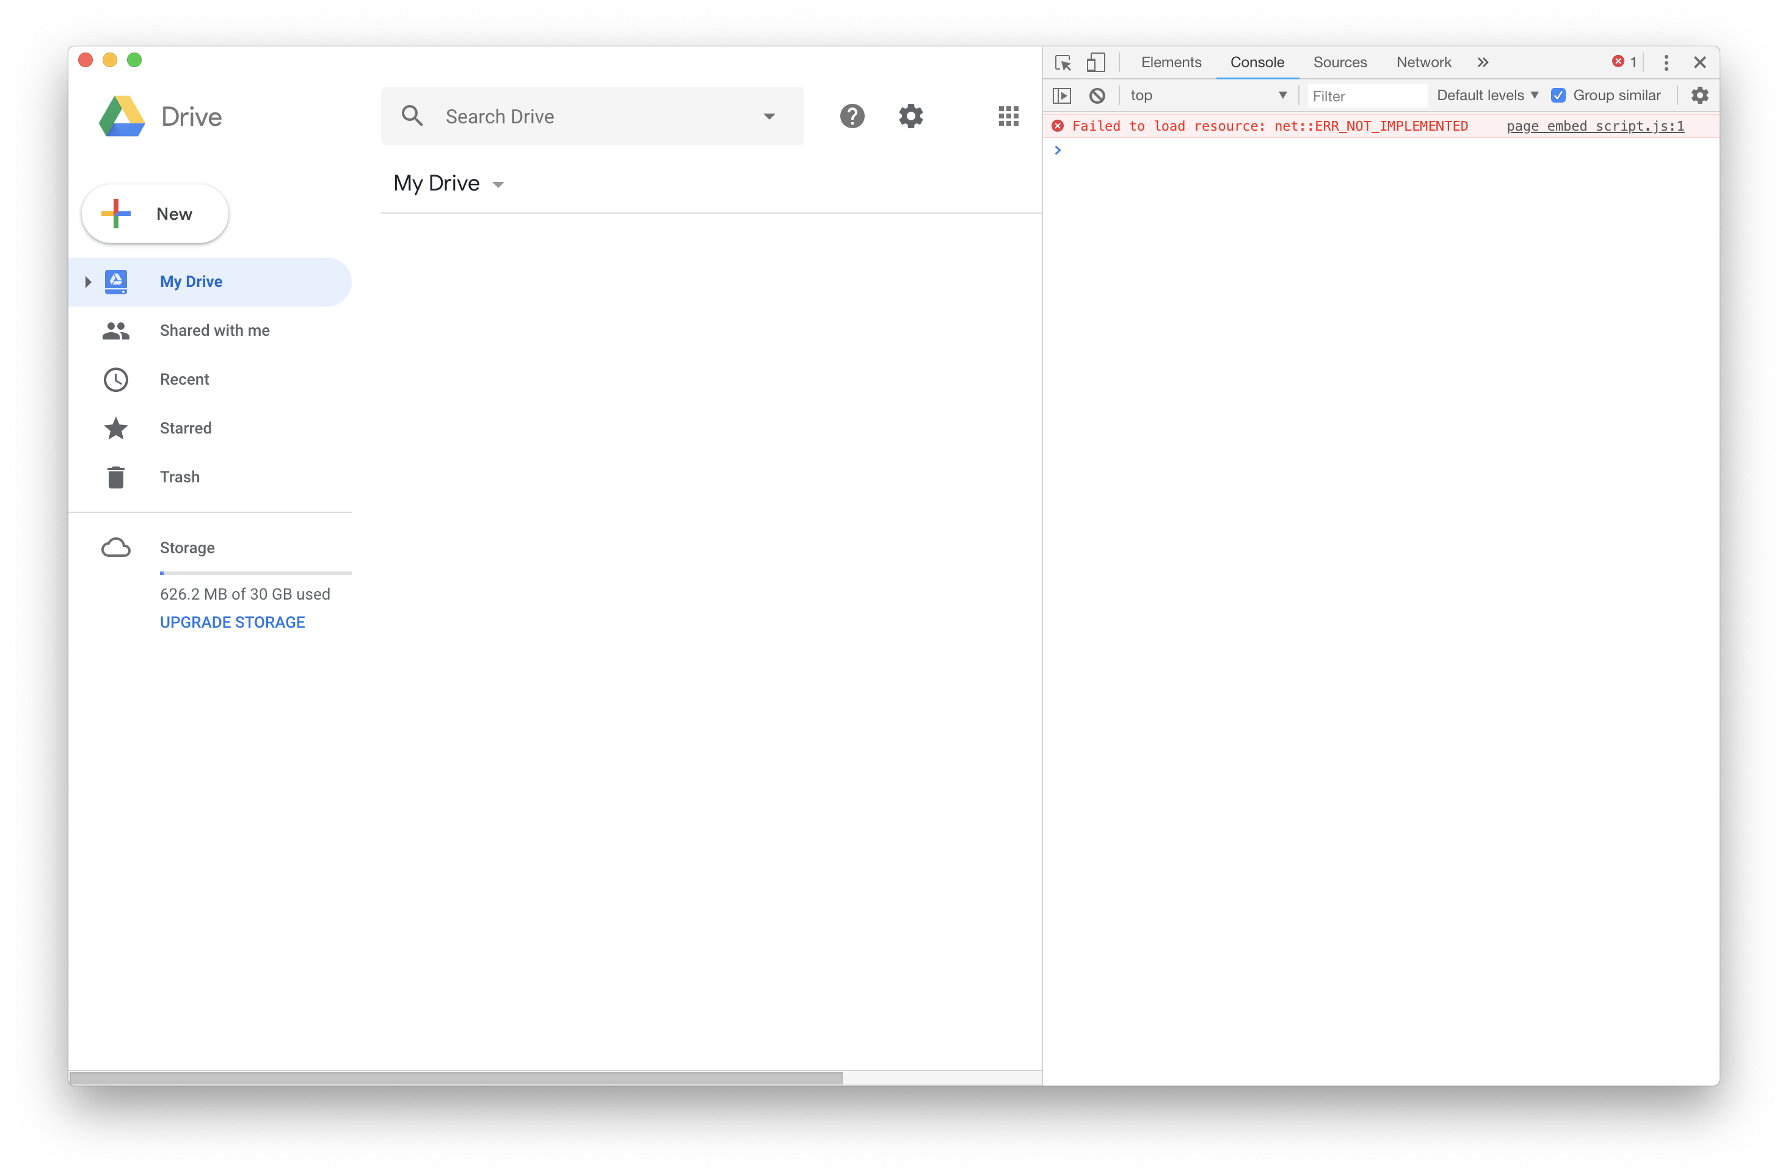Open the My Drive breadcrumb dropdown
This screenshot has height=1176, width=1788.
point(498,183)
